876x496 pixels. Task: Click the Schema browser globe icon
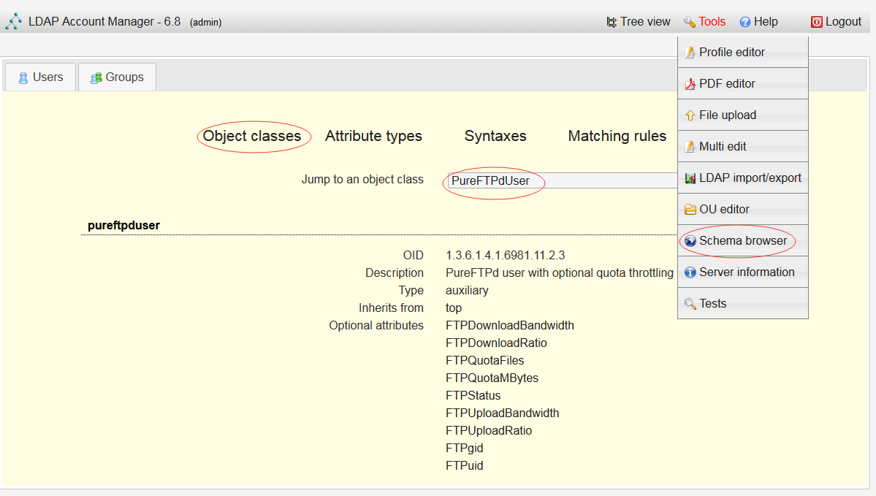point(690,241)
